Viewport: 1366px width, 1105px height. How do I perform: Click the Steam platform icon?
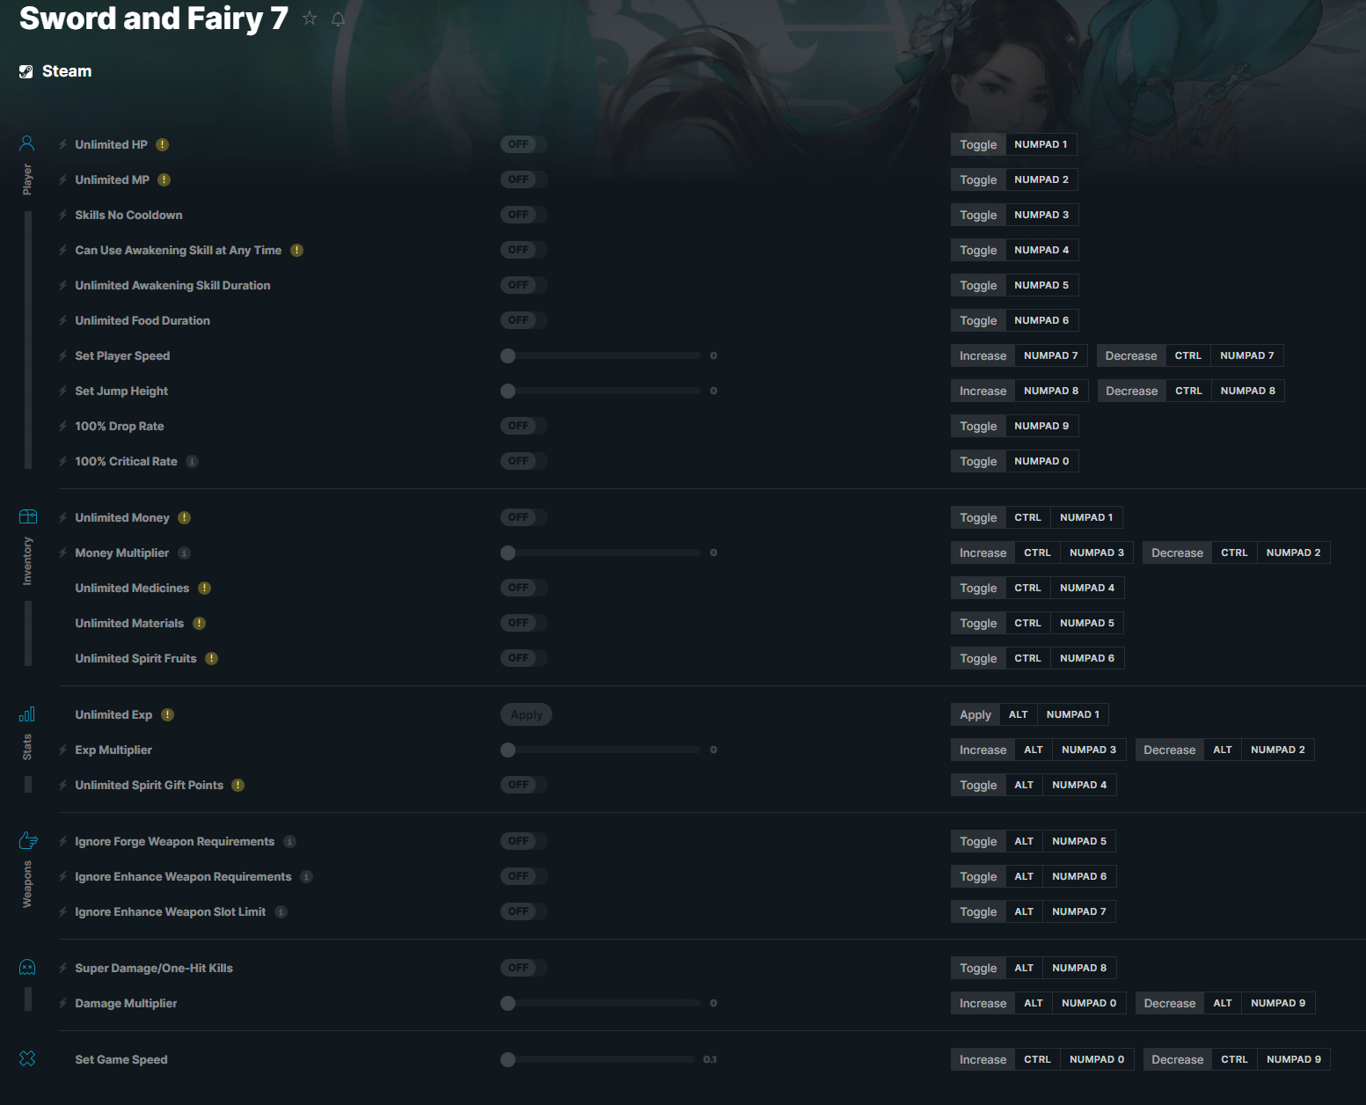(26, 71)
